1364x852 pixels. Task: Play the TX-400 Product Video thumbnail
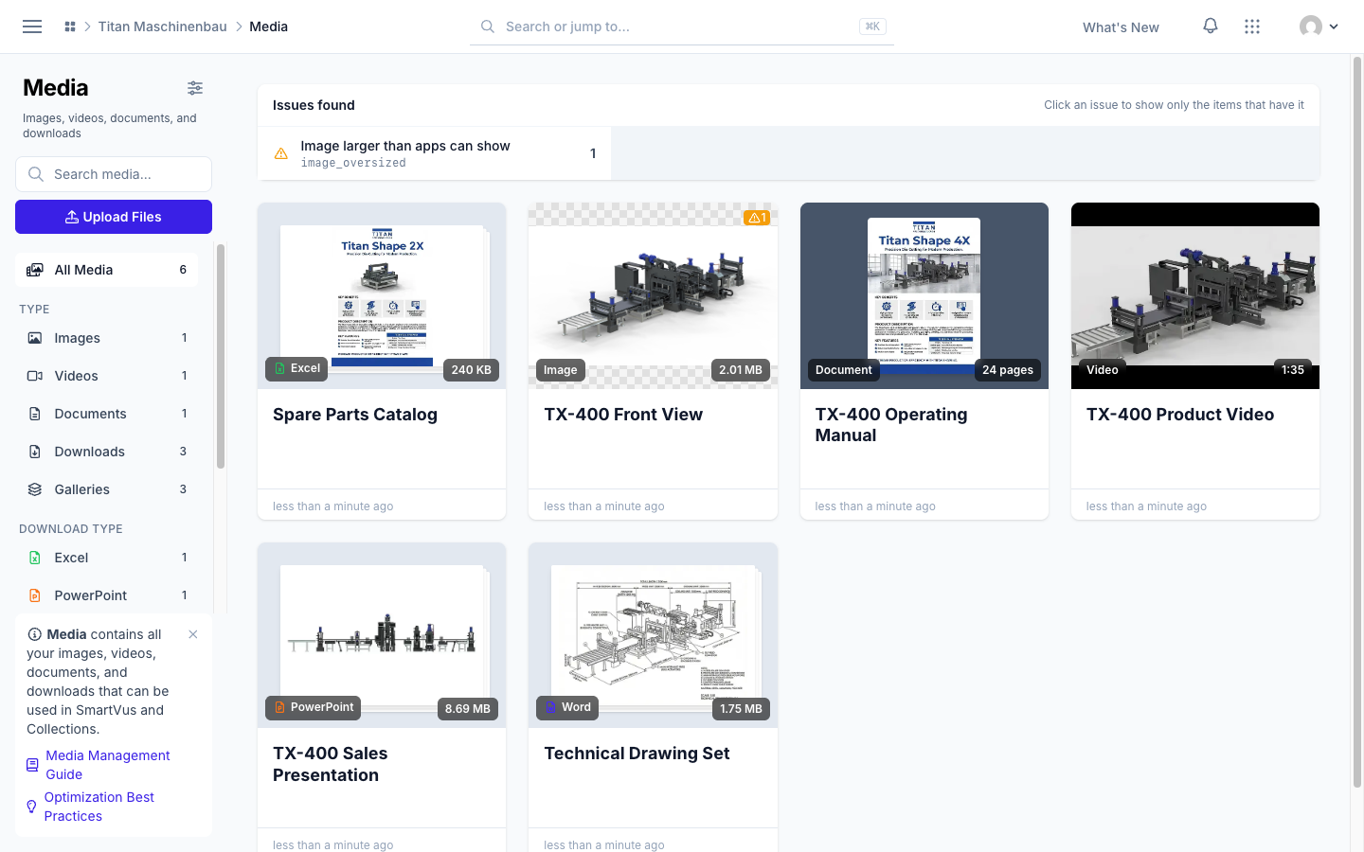(1195, 295)
